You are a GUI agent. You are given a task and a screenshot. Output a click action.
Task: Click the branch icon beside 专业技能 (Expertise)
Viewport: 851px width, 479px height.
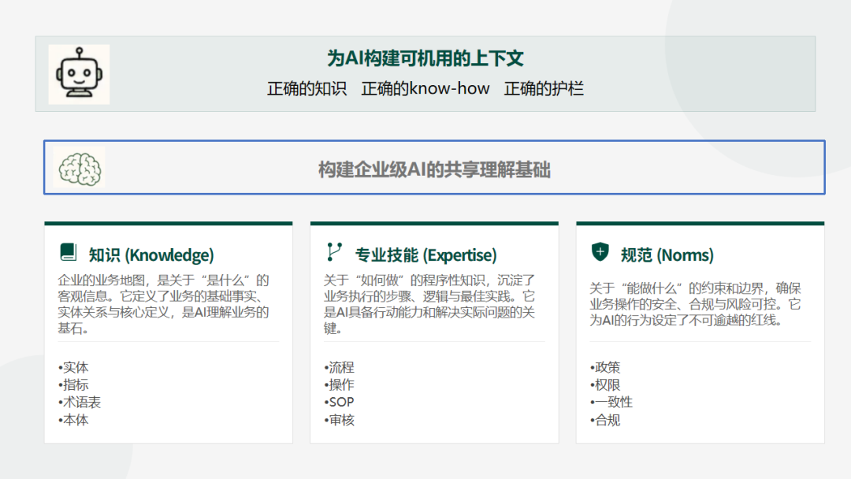(x=334, y=251)
